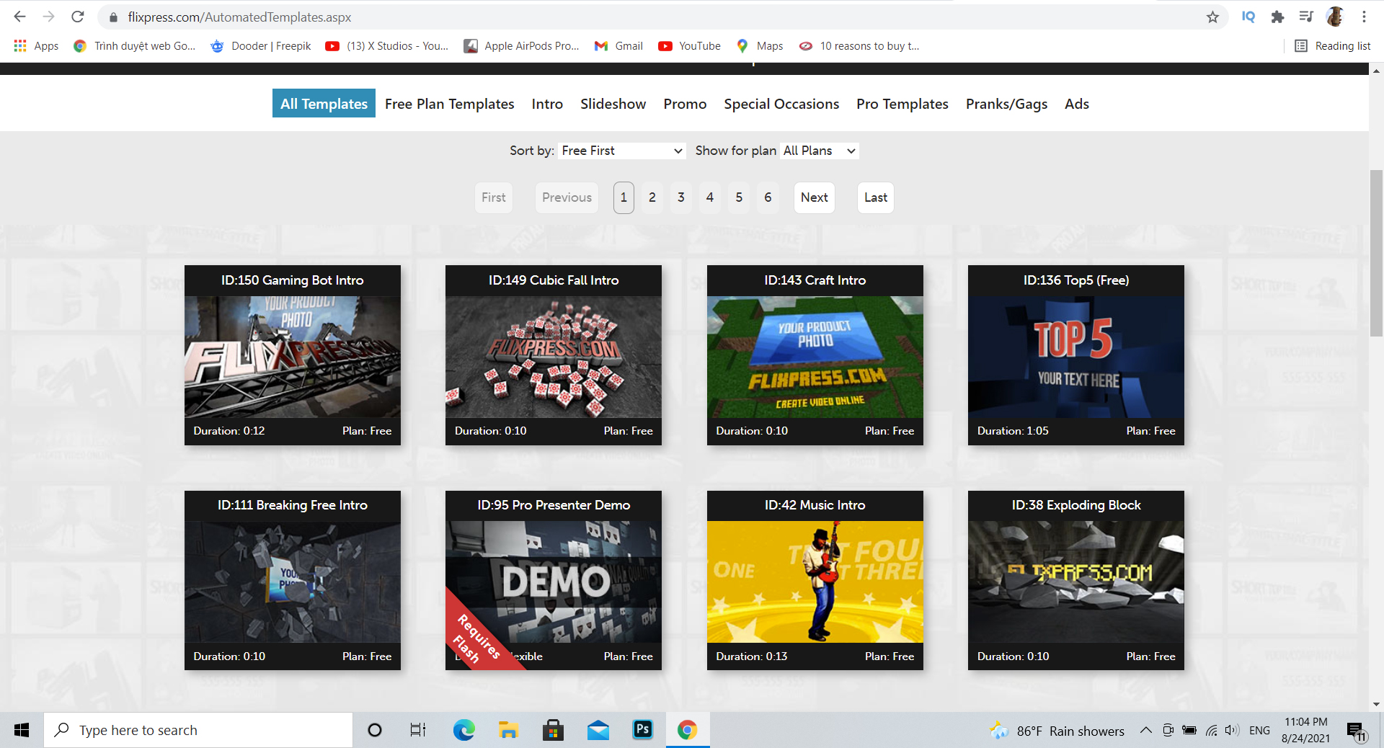Open the Windows Task View icon
This screenshot has height=748, width=1384.
[417, 730]
